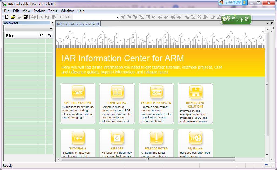Open the Help menu
The width and height of the screenshot is (277, 170).
coord(81,11)
